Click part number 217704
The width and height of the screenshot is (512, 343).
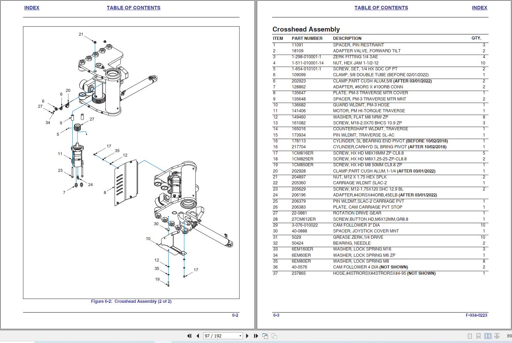[x=299, y=147]
